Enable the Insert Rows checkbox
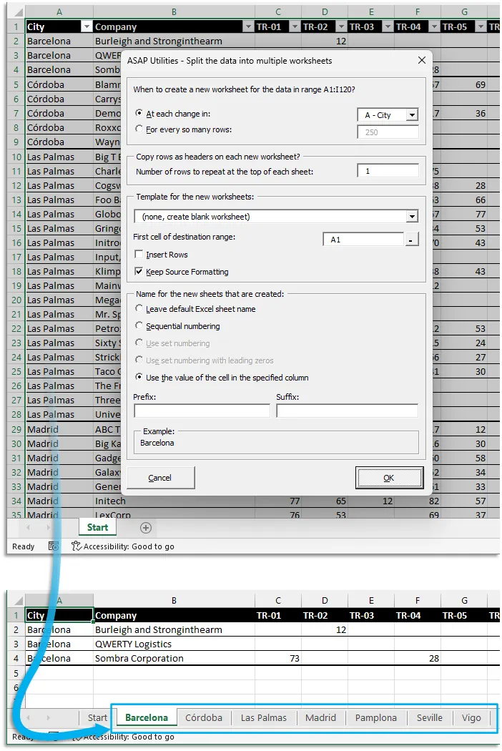This screenshot has height=751, width=502. click(139, 255)
